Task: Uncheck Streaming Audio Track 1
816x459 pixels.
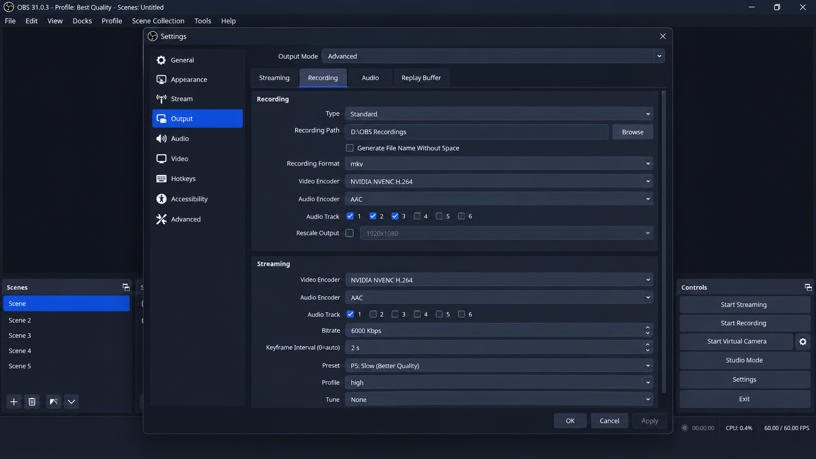Action: click(350, 314)
